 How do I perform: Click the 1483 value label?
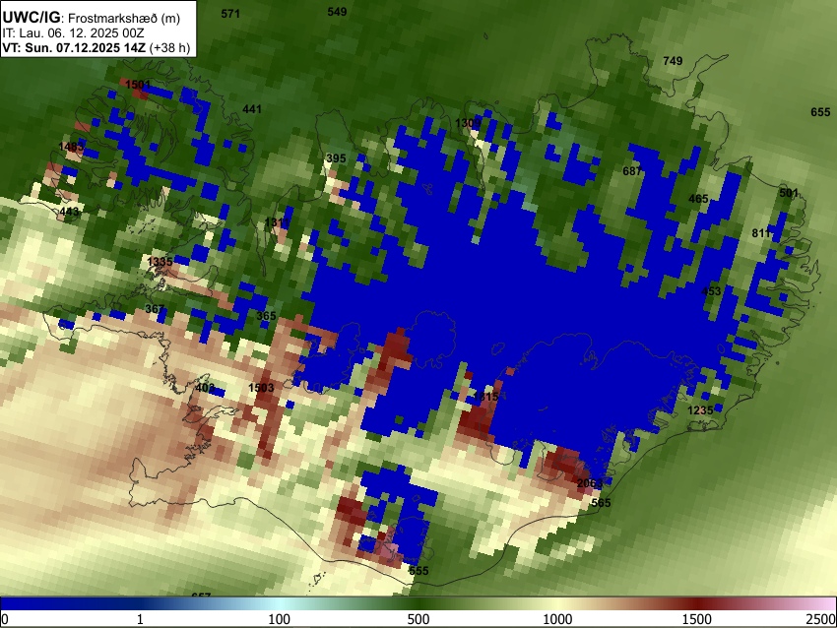(71, 147)
